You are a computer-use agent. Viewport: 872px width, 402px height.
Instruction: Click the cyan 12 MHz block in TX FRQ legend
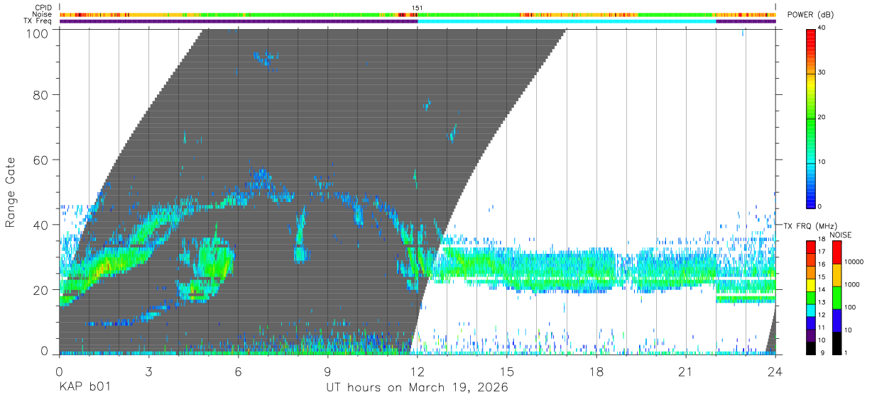[x=811, y=310]
